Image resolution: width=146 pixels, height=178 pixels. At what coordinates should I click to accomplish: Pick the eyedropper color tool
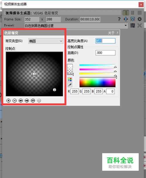click(70, 85)
